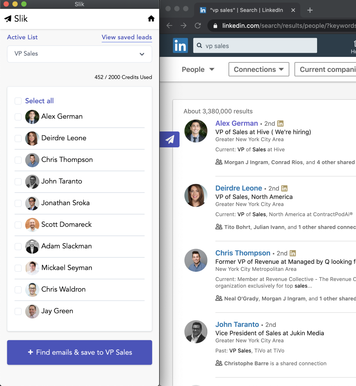Open the Connections filter dropdown
Viewport: 356px width, 386px height.
click(259, 69)
